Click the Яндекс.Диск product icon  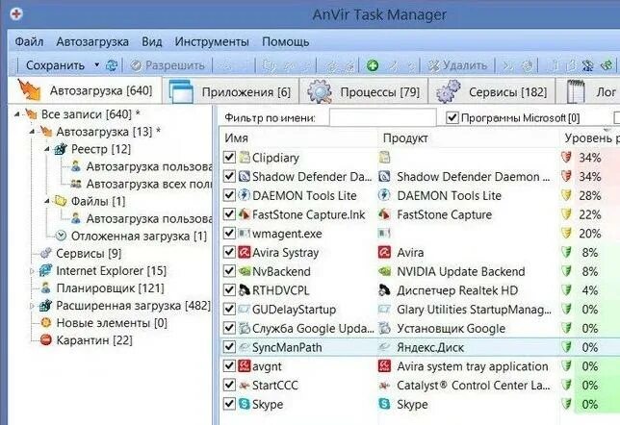click(384, 347)
